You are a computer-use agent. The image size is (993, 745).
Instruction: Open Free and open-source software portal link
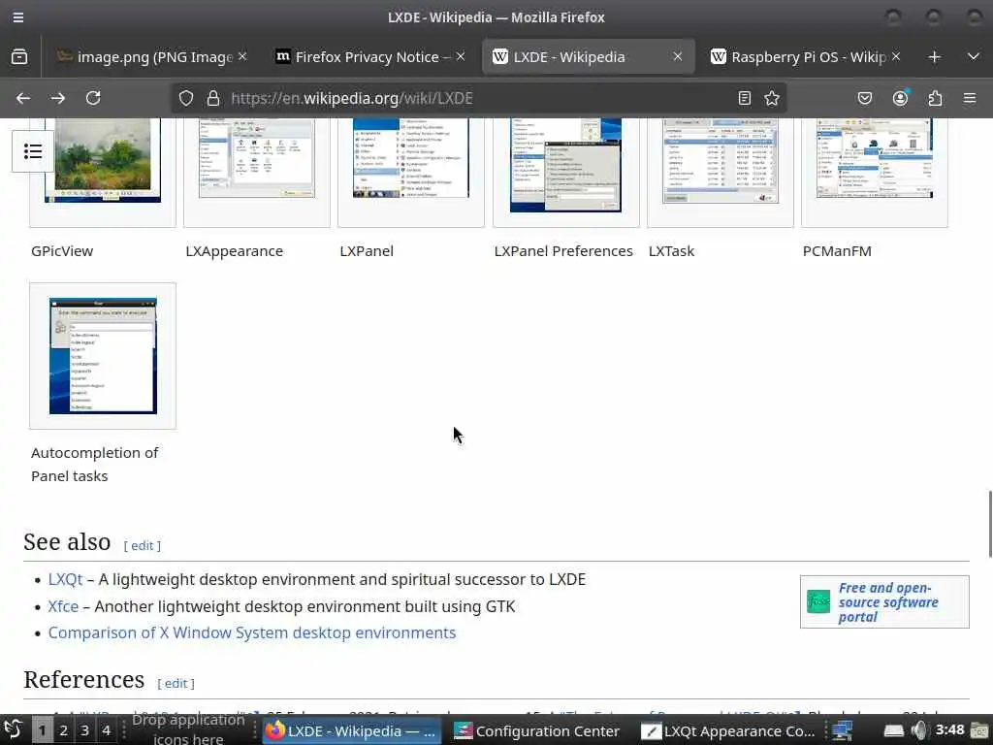(x=888, y=602)
